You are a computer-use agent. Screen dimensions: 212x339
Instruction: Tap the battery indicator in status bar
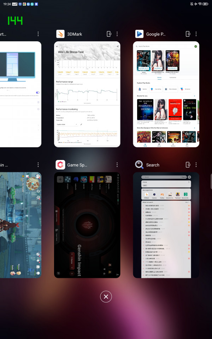point(205,4)
